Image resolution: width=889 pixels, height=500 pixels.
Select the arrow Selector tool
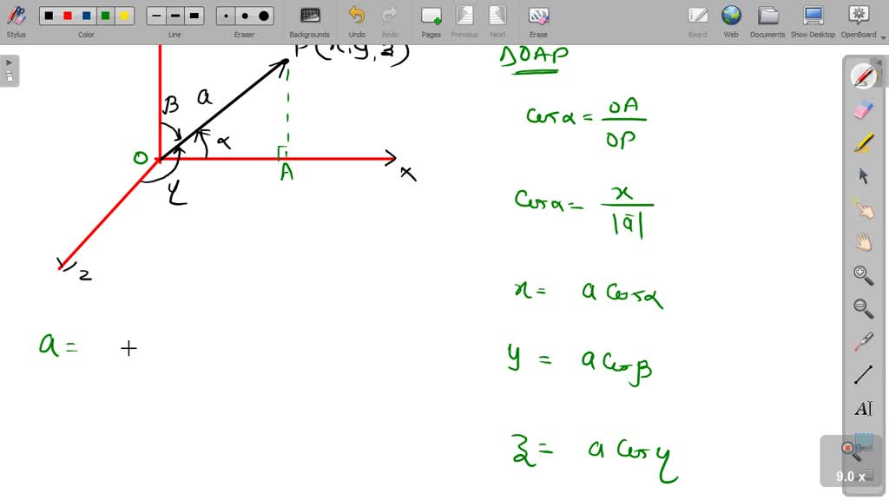(x=864, y=176)
